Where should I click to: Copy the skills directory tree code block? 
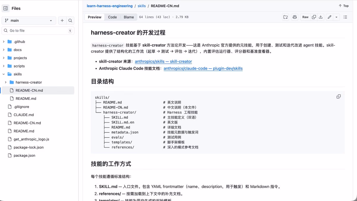point(339,96)
